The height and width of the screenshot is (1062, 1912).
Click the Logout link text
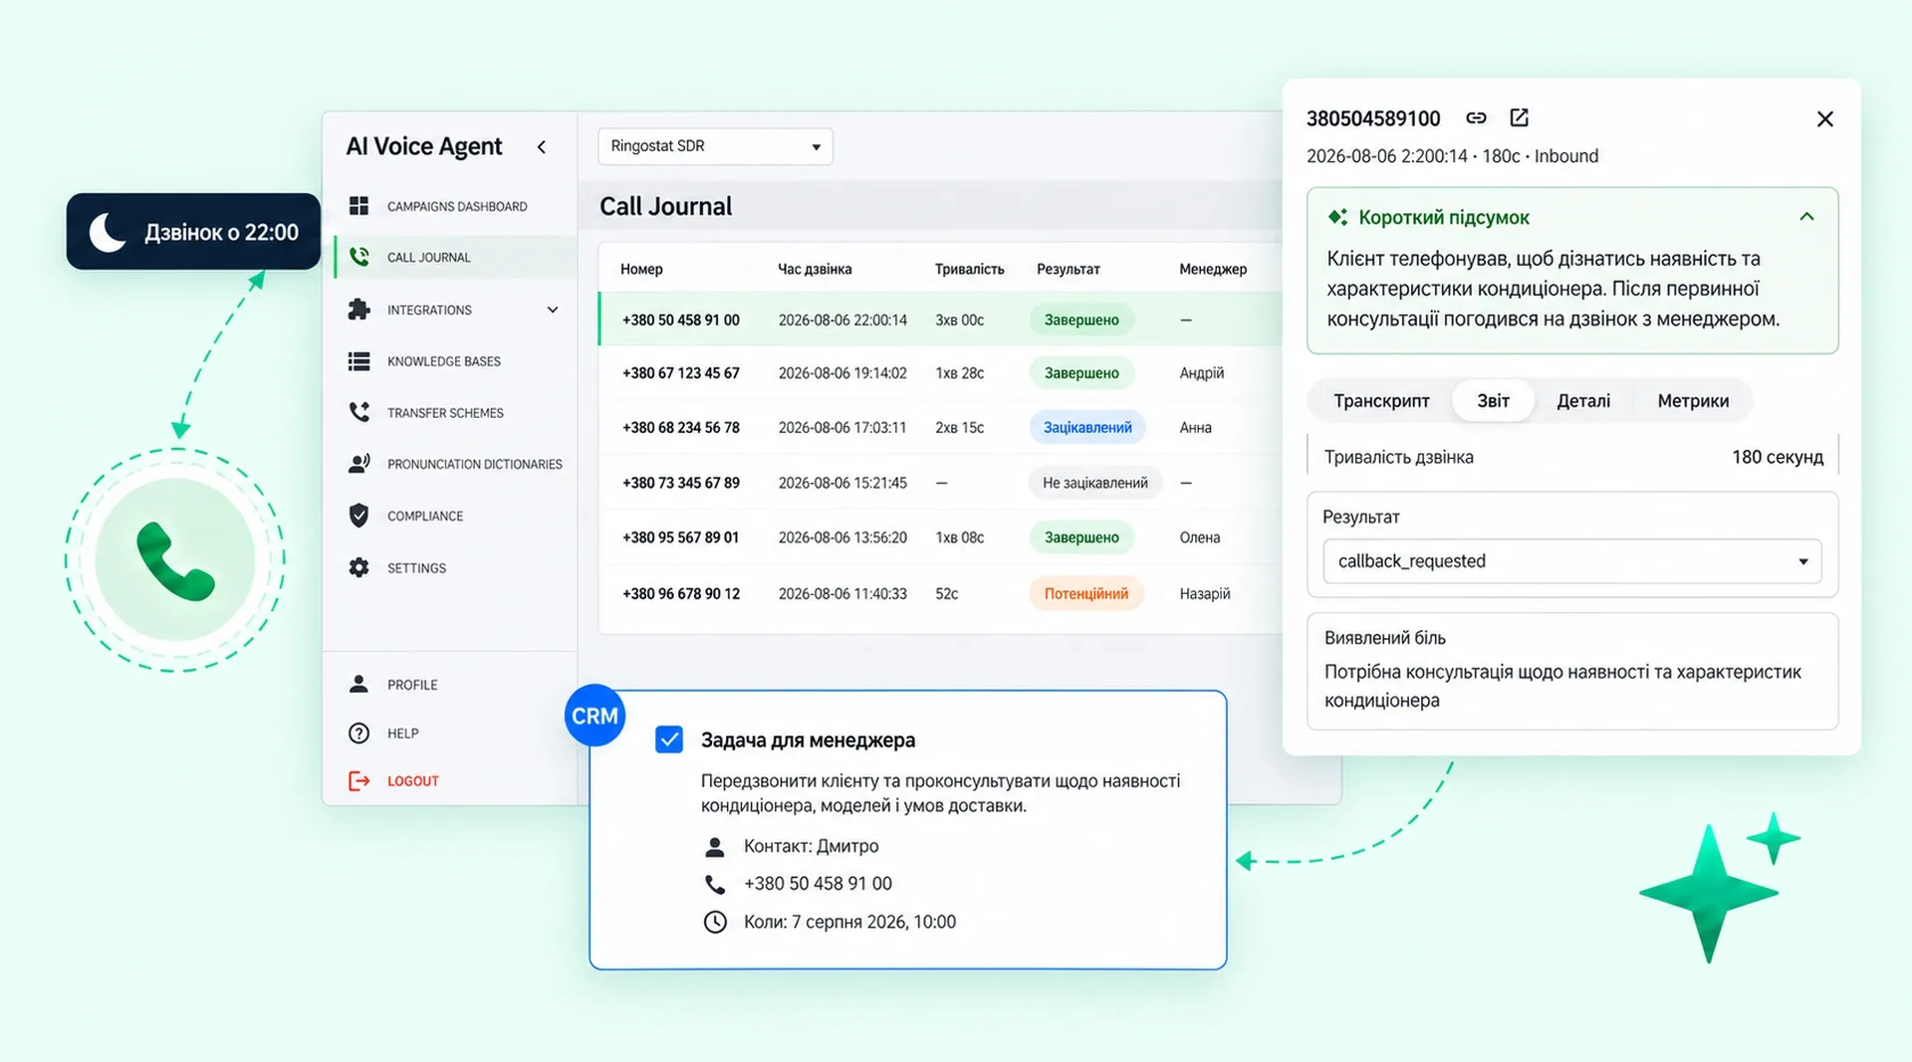coord(413,781)
